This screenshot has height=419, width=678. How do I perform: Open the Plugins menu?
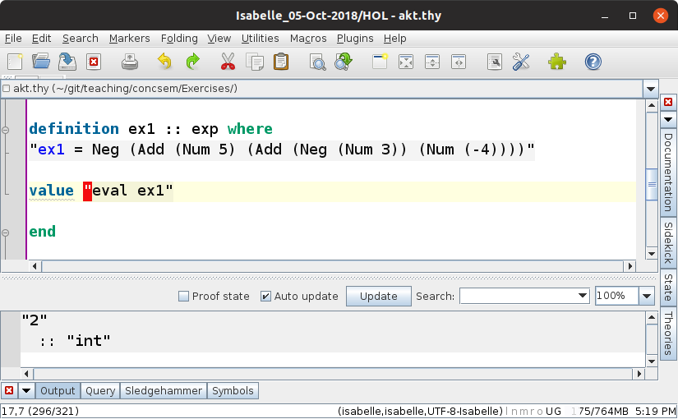pos(354,38)
